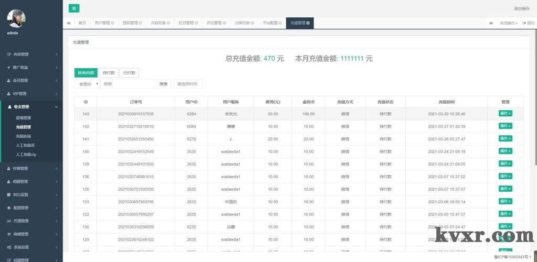Image resolution: width=537 pixels, height=262 pixels.
Task: Switch to the 首页 tab
Action: [82, 23]
